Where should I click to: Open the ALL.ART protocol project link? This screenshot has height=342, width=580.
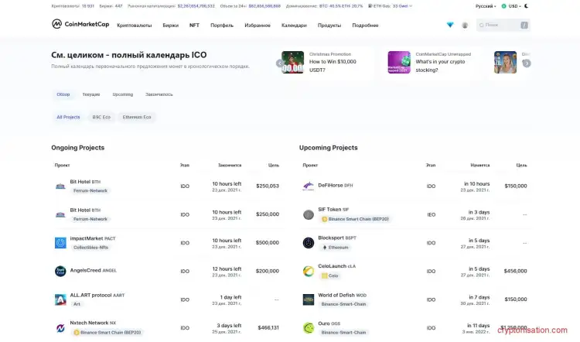(x=97, y=296)
